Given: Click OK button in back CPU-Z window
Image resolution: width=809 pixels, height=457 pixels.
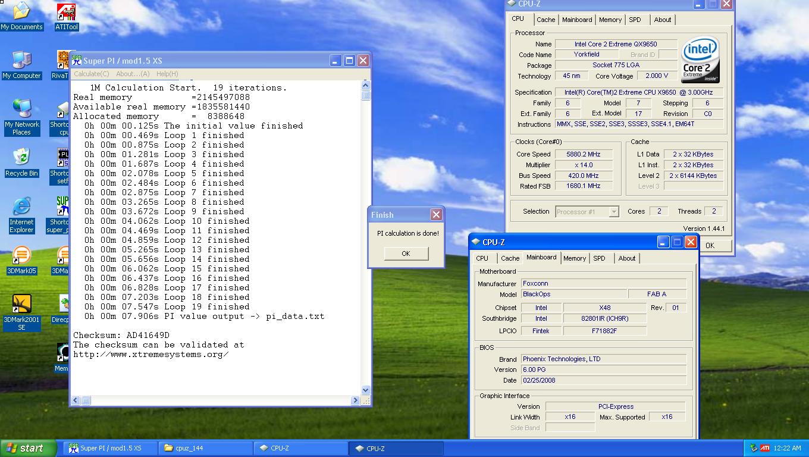Looking at the screenshot, I should 710,245.
